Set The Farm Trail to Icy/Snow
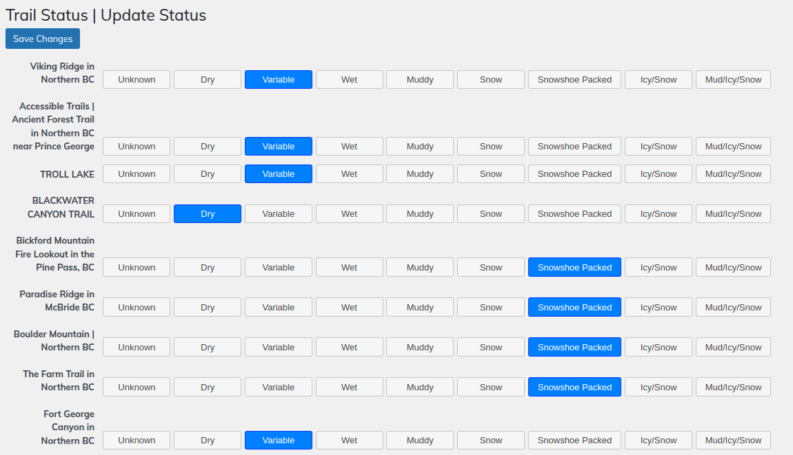 coord(659,387)
